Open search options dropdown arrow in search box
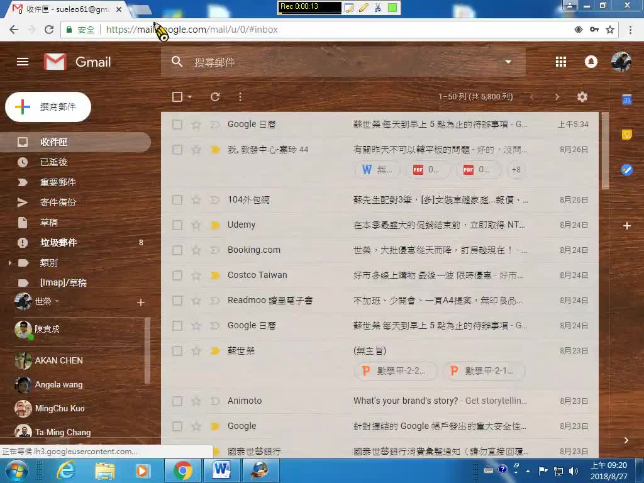 508,62
